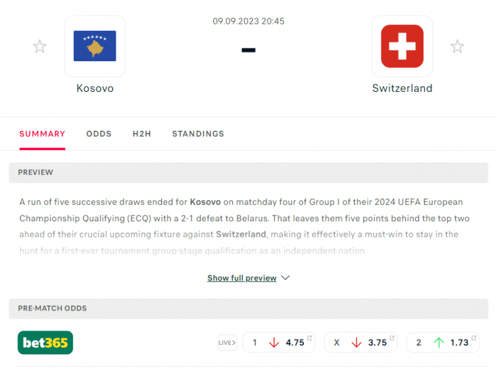Switch to the H2H tab

142,134
